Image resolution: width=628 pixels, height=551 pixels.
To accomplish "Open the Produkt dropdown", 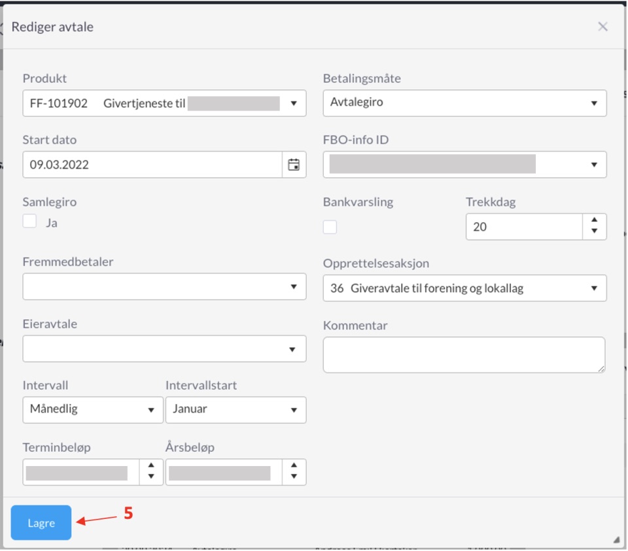I will point(164,103).
